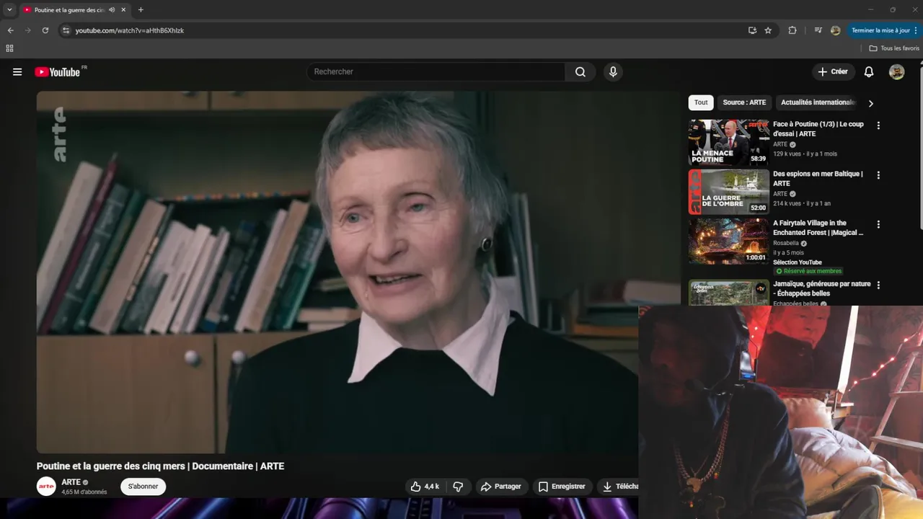The height and width of the screenshot is (519, 923).
Task: Open the Jamaïque Échappées belles thumbnail
Action: point(728,292)
